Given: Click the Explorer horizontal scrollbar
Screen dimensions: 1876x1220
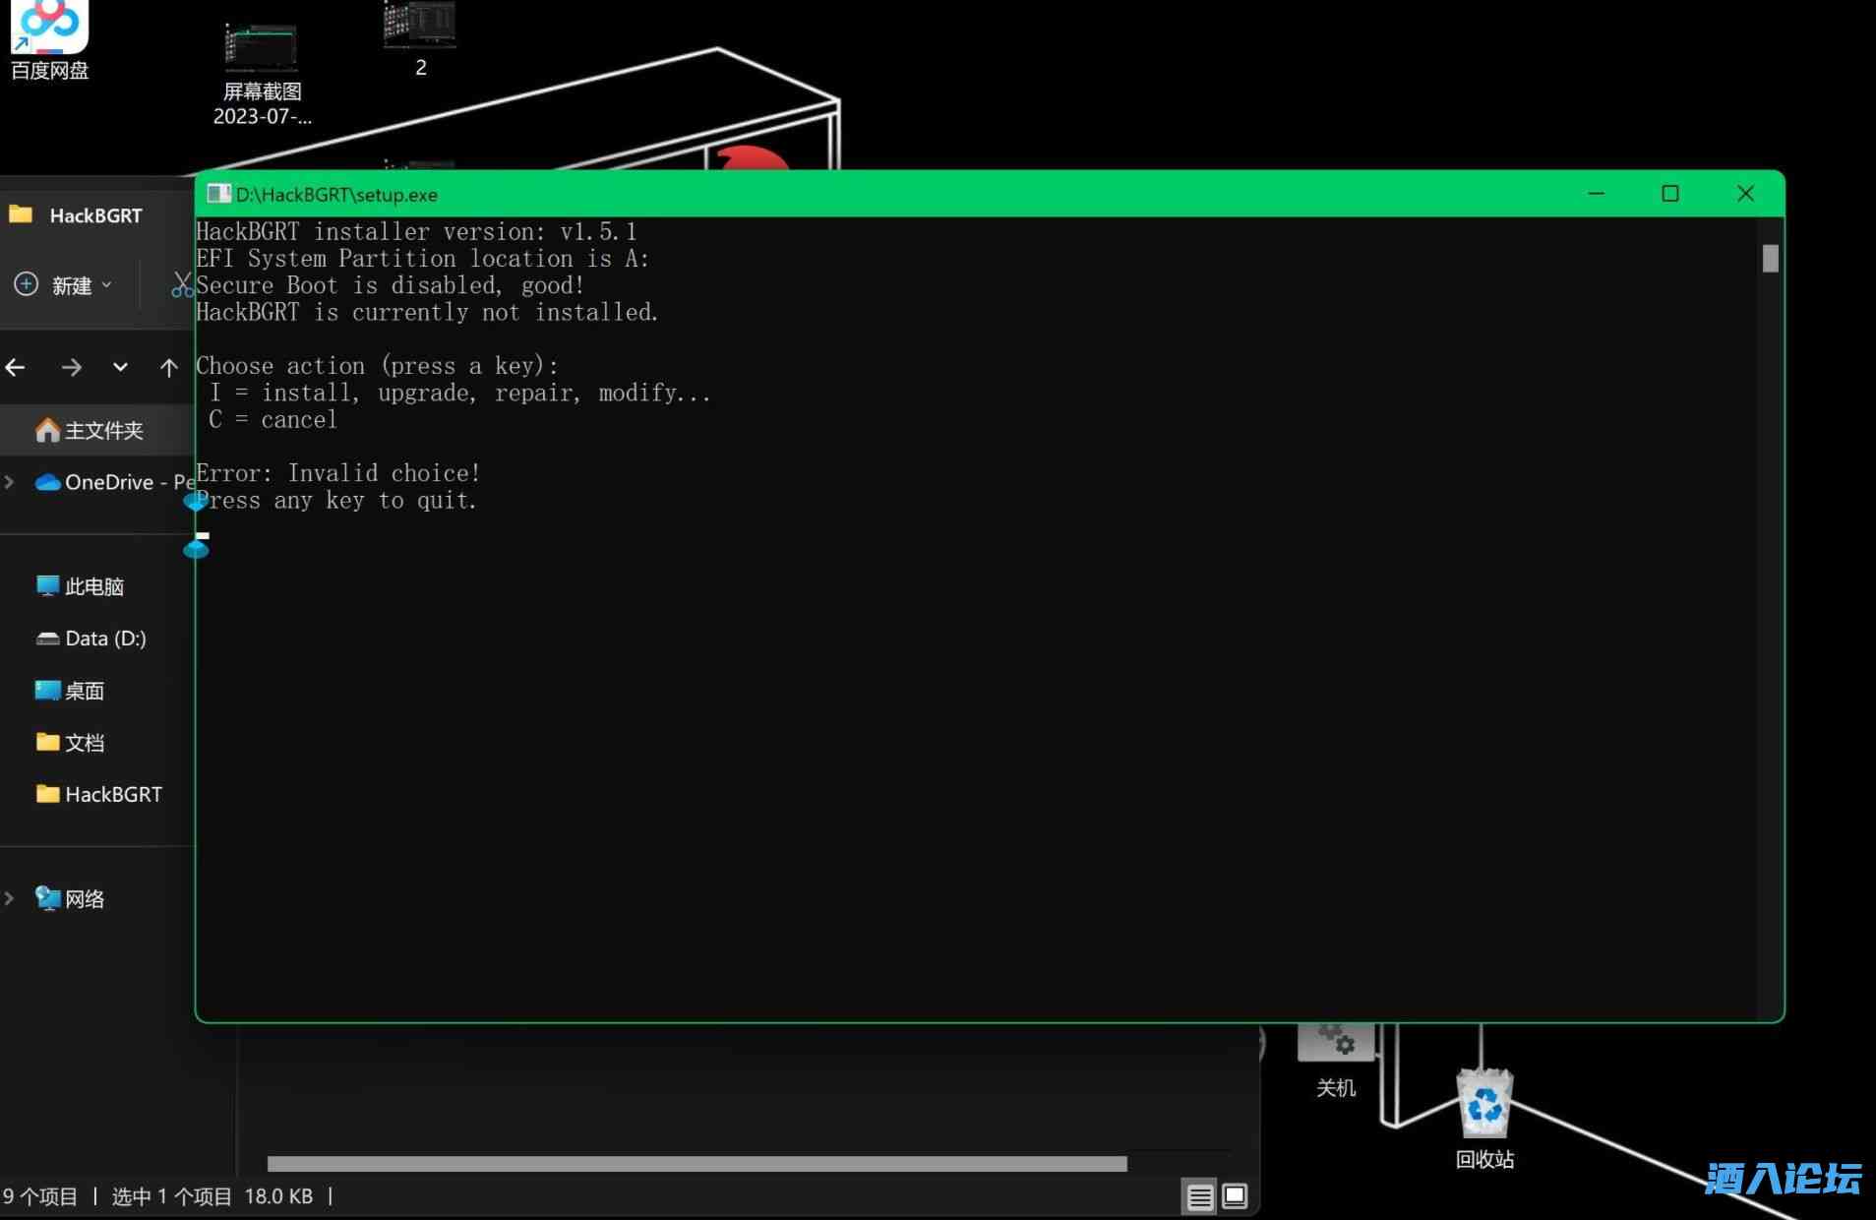Looking at the screenshot, I should (x=696, y=1164).
